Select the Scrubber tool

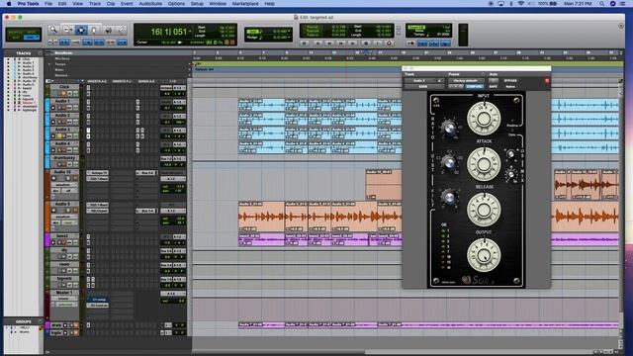[x=108, y=30]
